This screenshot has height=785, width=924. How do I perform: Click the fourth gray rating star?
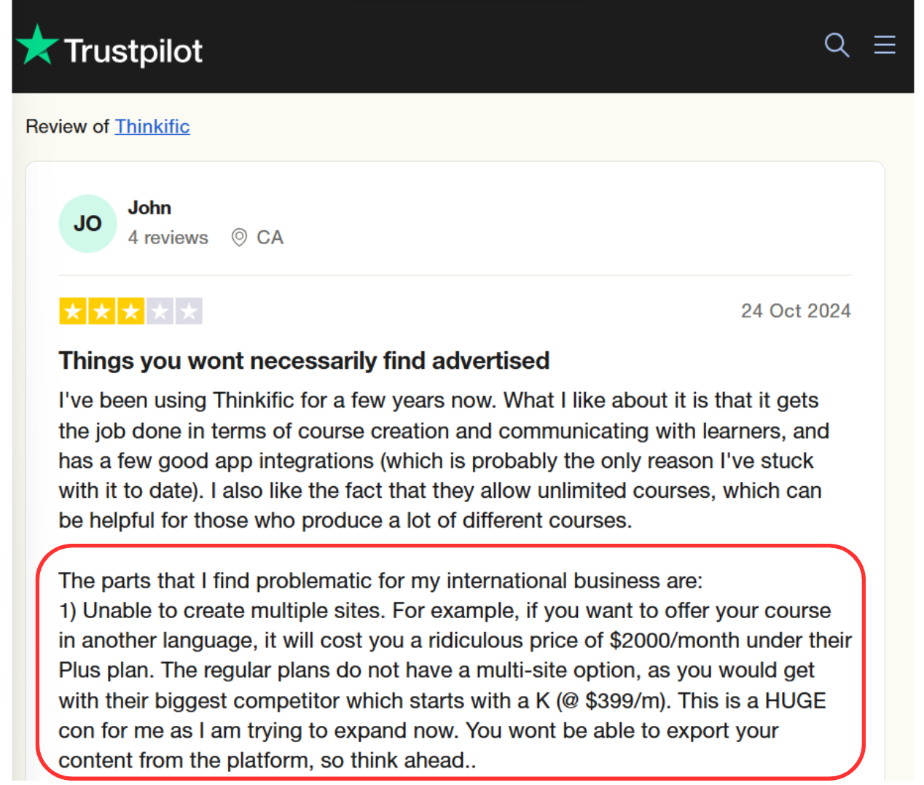click(160, 312)
